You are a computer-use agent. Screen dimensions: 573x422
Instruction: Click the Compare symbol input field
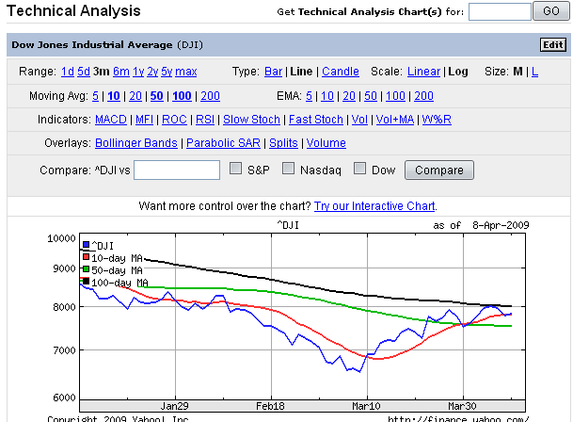[x=177, y=170]
